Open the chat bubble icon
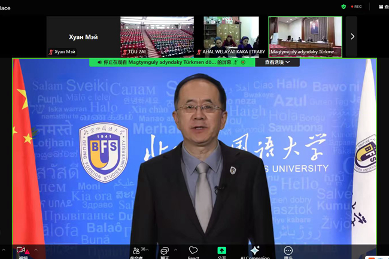 point(165,250)
